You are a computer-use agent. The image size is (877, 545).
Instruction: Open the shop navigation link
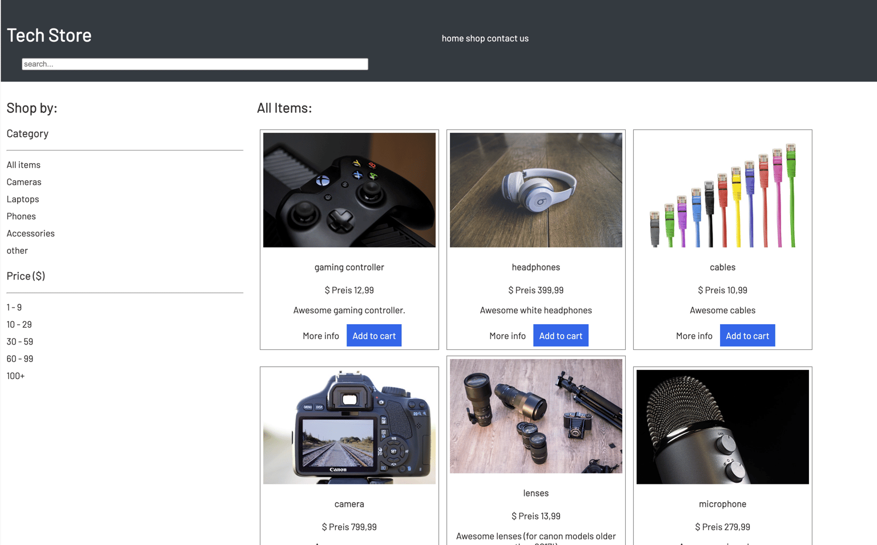click(475, 38)
